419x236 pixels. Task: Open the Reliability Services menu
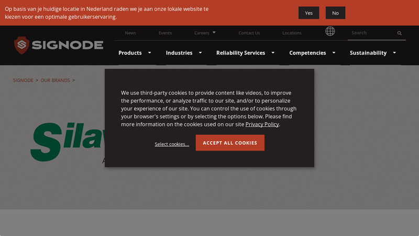tap(240, 53)
